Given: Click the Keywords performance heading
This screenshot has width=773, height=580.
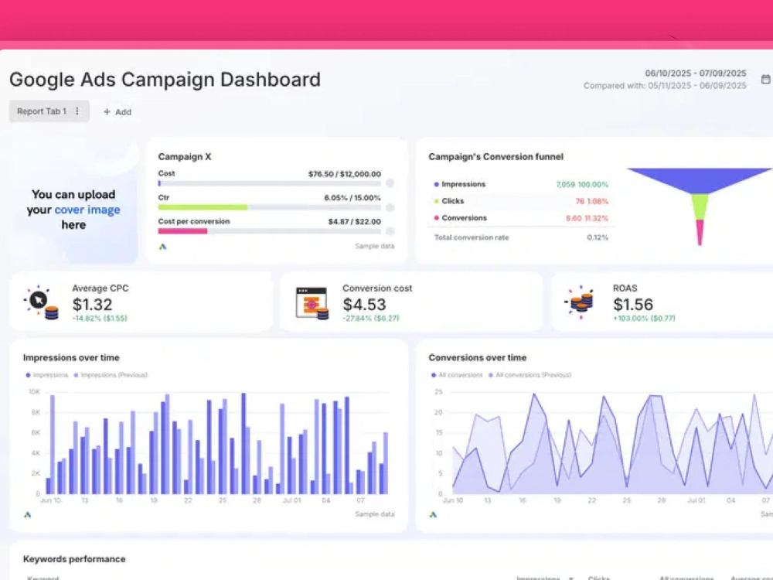Looking at the screenshot, I should click(x=74, y=559).
